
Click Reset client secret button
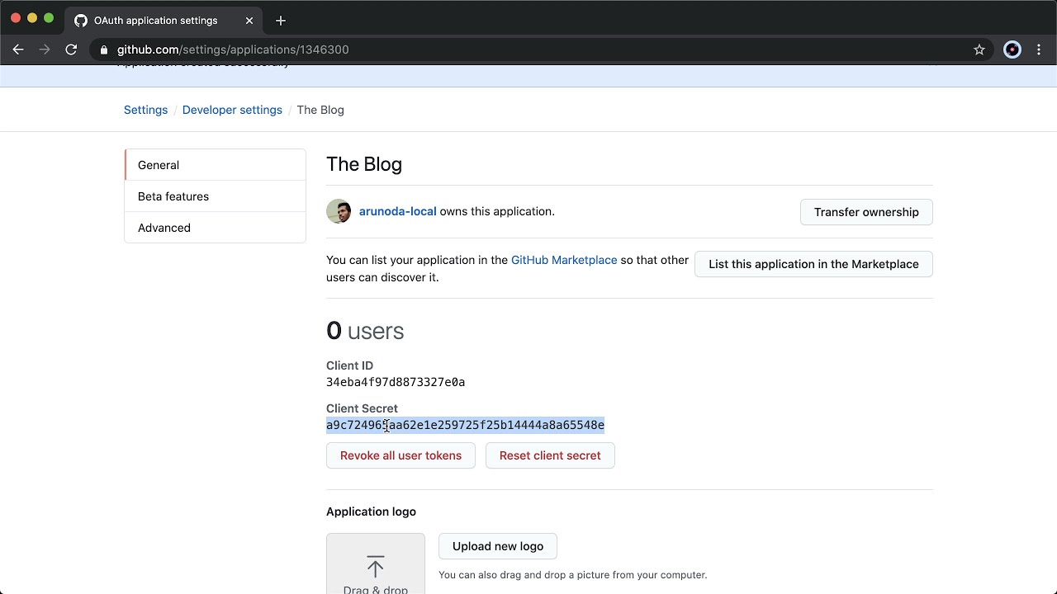point(550,455)
